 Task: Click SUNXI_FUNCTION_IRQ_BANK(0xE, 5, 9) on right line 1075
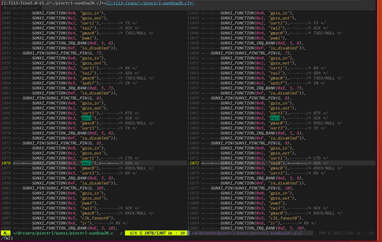262,178
